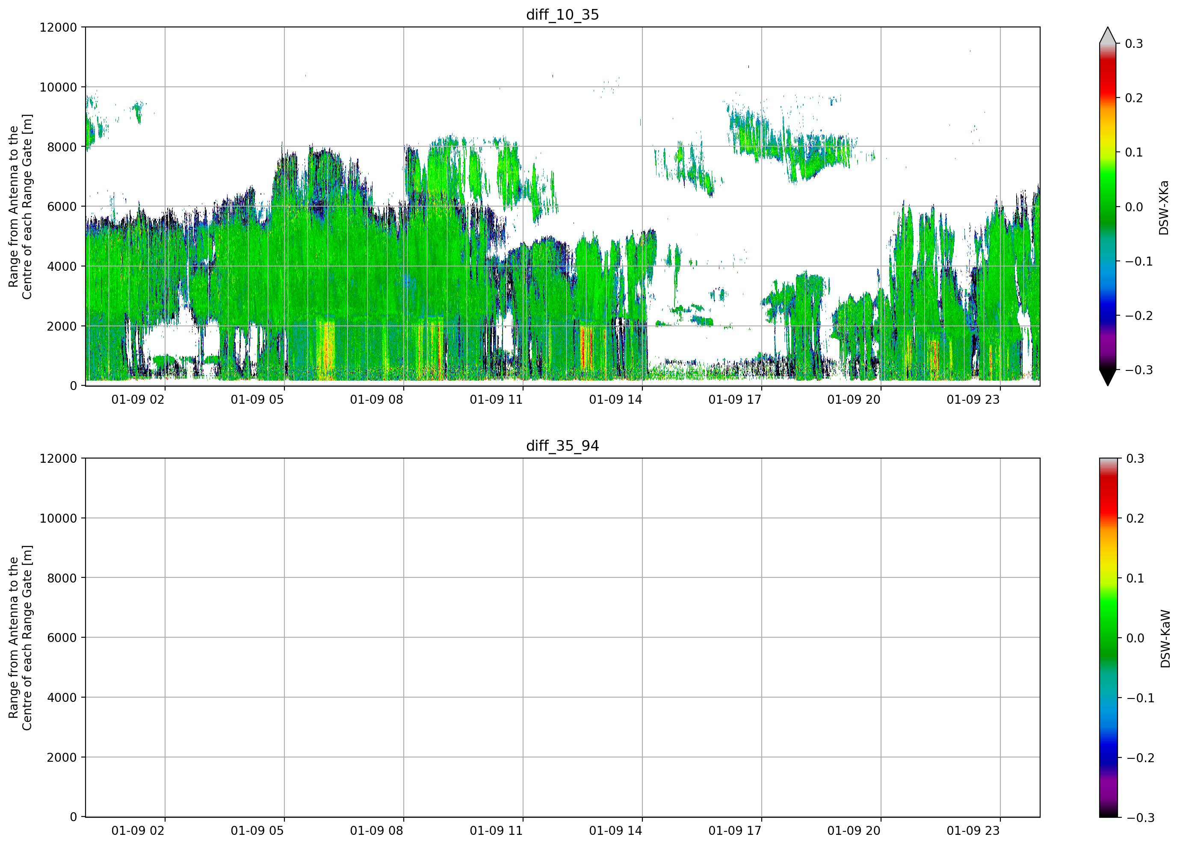Image resolution: width=1180 pixels, height=846 pixels.
Task: Click the 01-09 14 tick label on the top plot
Action: click(615, 399)
